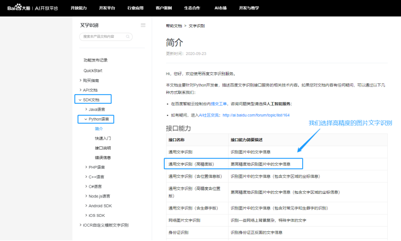Open the 开放能力 top menu

click(79, 7)
